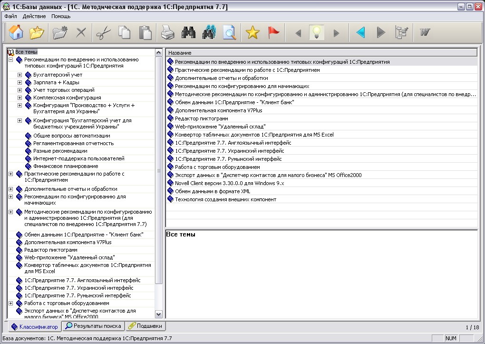Click tree scrollbar down arrow
This screenshot has width=485, height=344.
pyautogui.click(x=159, y=315)
